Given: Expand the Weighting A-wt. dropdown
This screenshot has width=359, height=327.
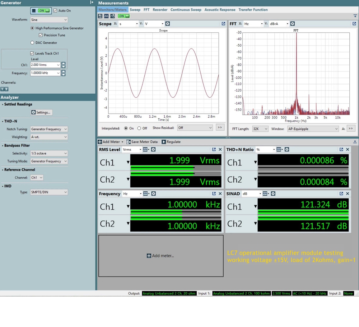Looking at the screenshot, I should (x=49, y=137).
